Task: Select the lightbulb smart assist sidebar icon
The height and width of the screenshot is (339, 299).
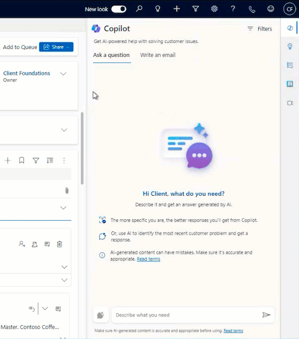Action: click(x=290, y=46)
